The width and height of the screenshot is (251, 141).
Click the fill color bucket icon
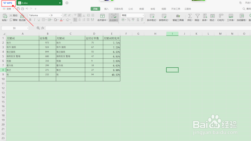[x=55, y=20]
